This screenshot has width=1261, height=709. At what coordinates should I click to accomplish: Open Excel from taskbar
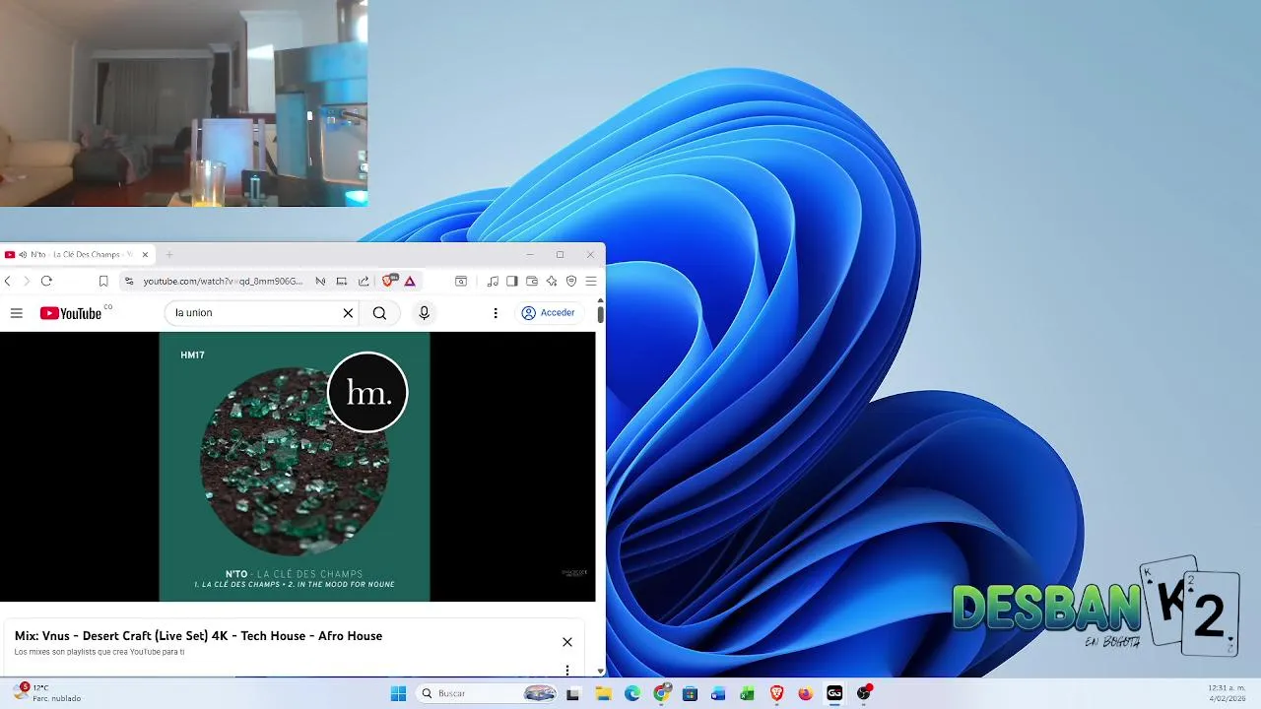coord(747,693)
